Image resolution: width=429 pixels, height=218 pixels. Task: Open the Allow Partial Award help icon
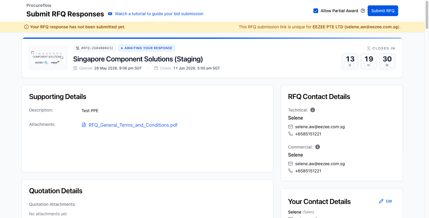363,11
